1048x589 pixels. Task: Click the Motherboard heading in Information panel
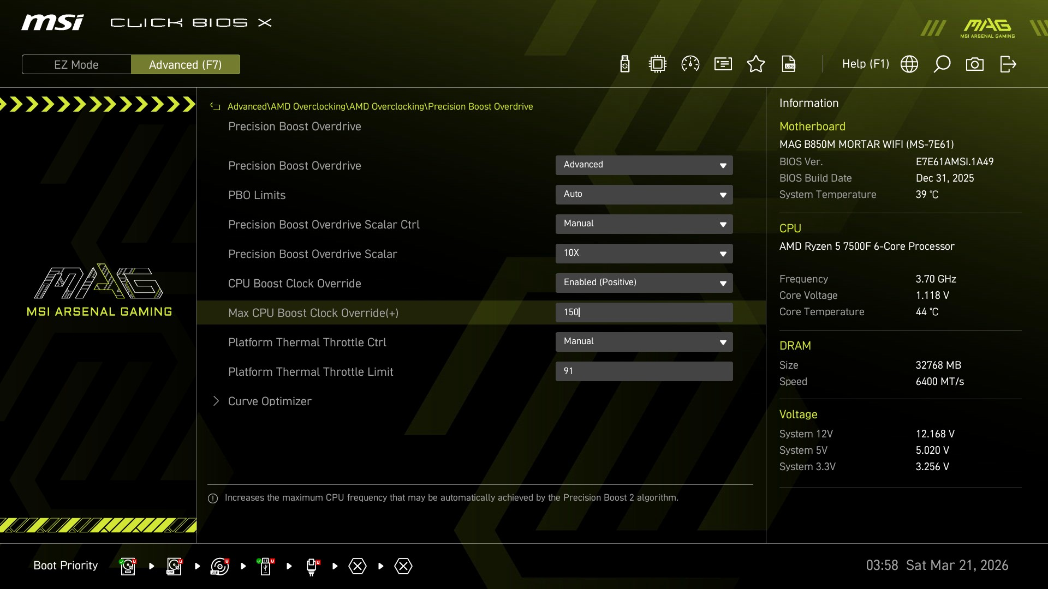click(812, 127)
